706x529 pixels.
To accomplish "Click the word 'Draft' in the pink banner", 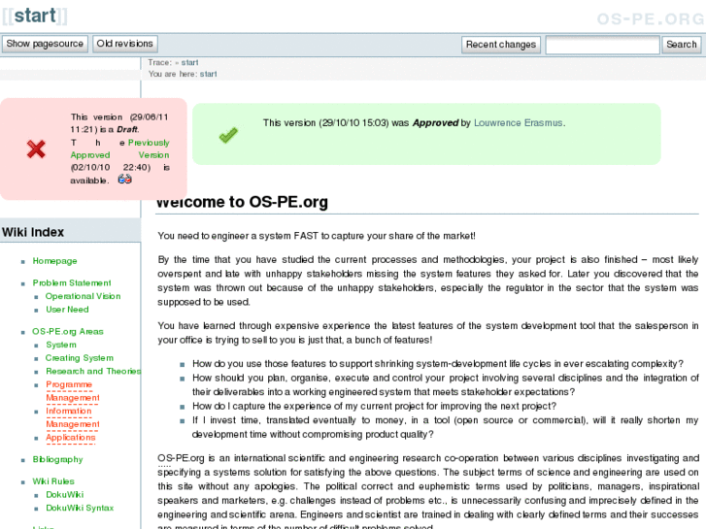I will [127, 130].
